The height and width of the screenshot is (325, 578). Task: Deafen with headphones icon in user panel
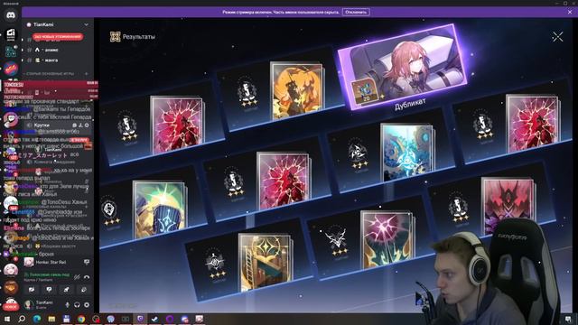coord(77,305)
